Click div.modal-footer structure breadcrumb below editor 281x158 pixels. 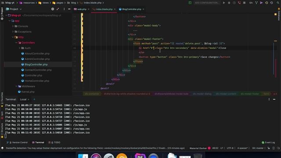point(250,94)
